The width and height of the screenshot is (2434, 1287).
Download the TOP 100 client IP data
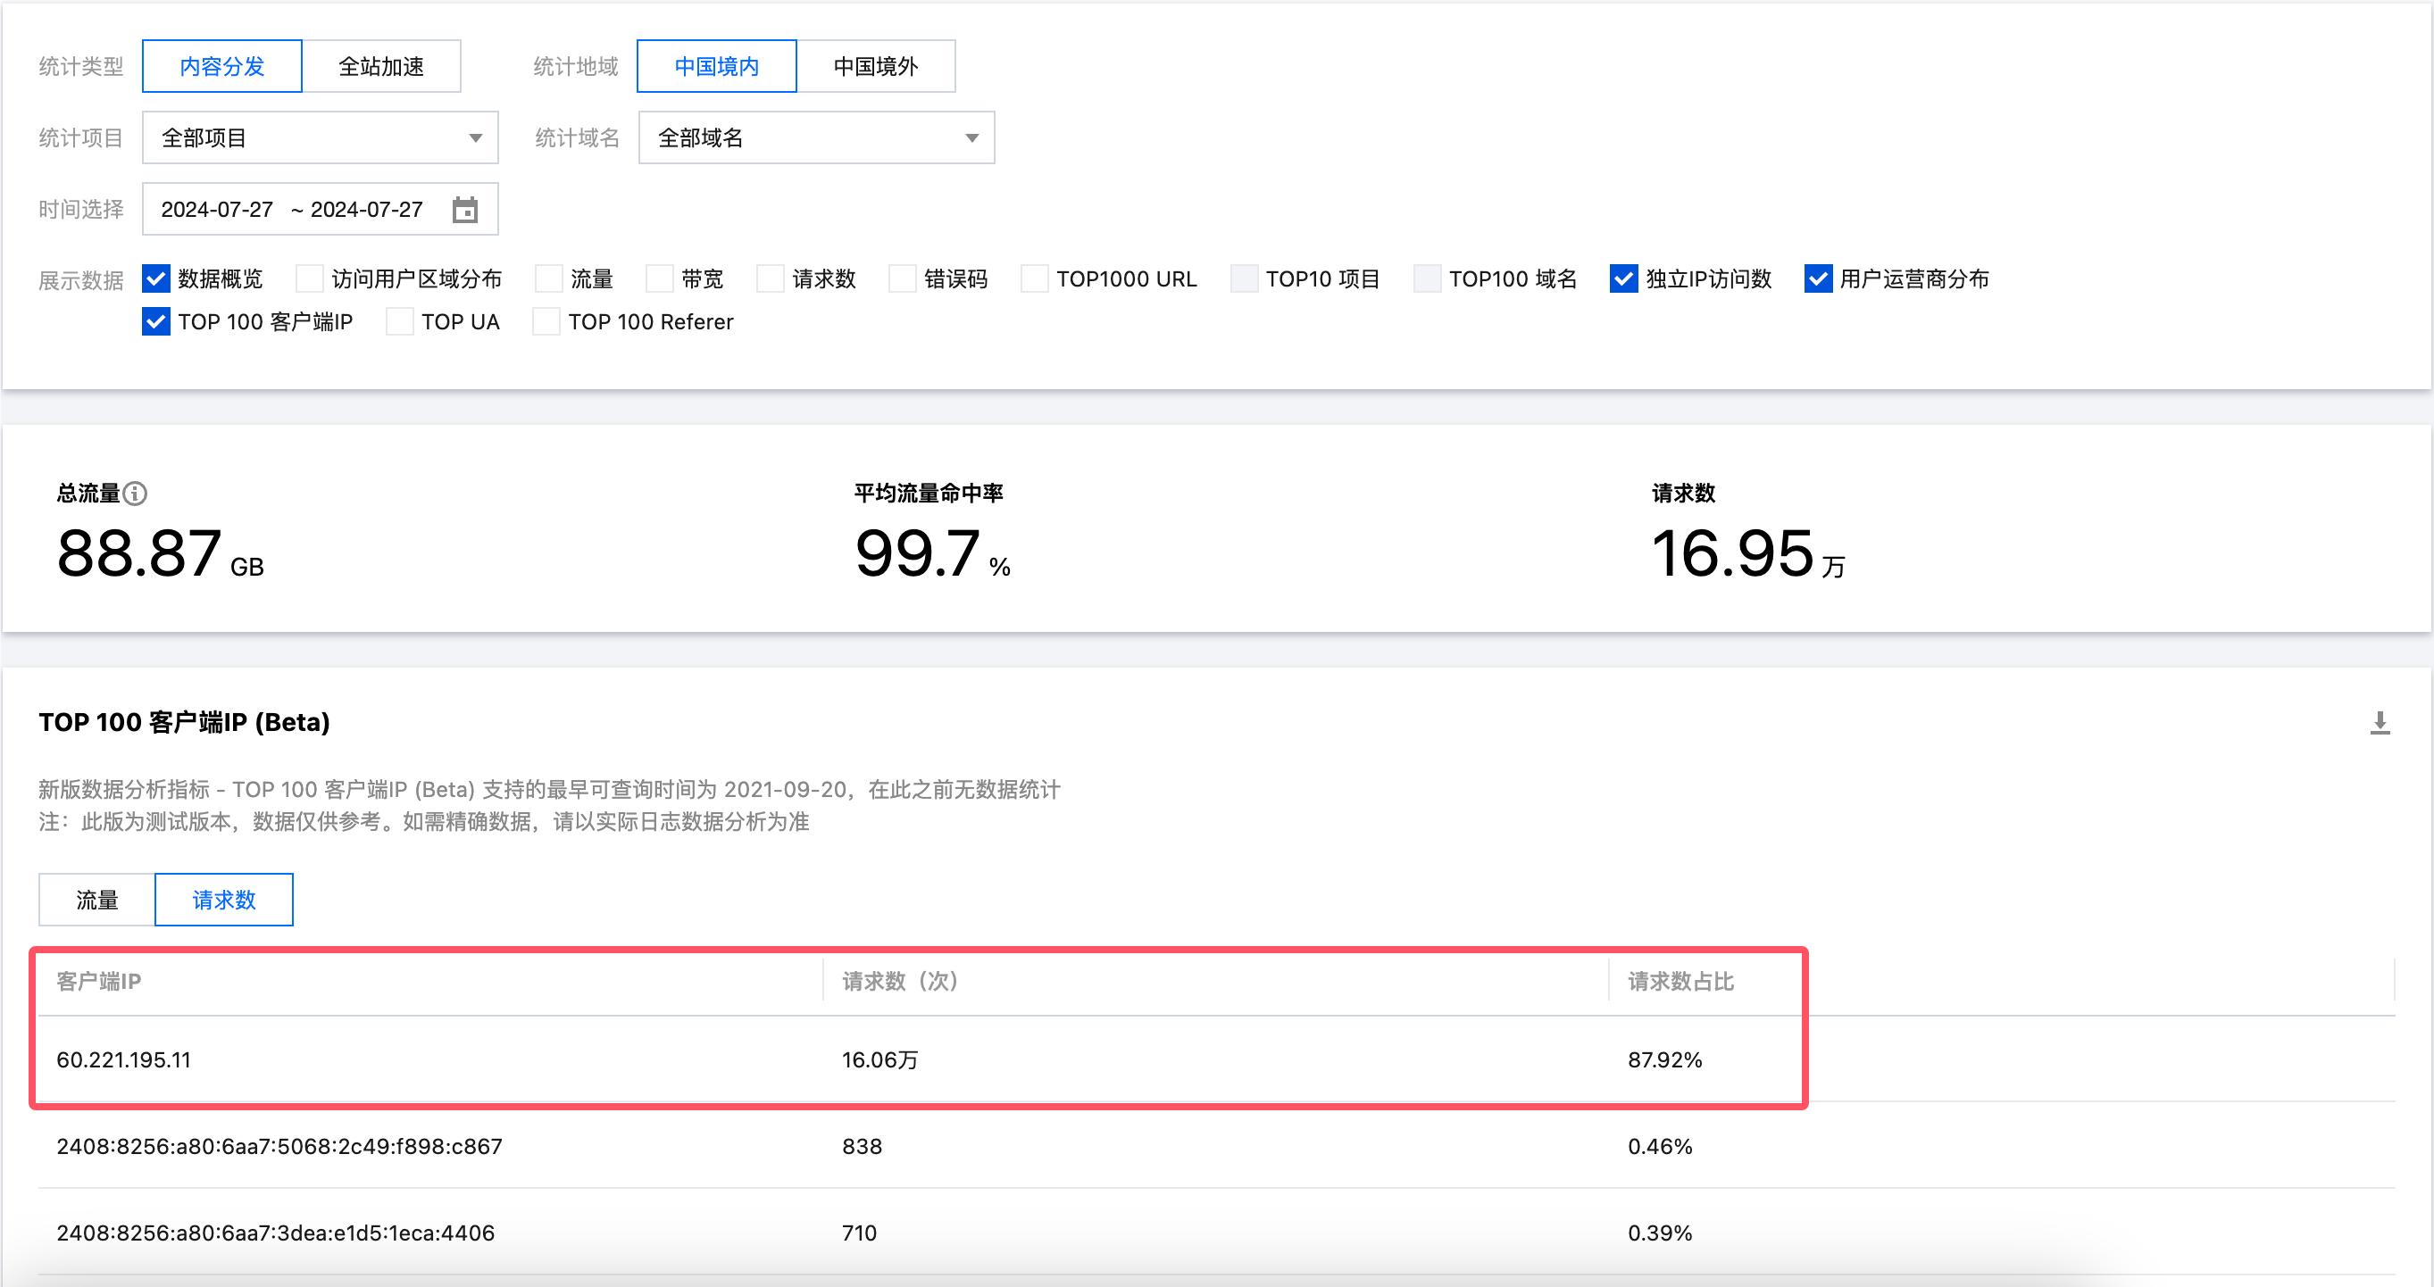click(2380, 722)
